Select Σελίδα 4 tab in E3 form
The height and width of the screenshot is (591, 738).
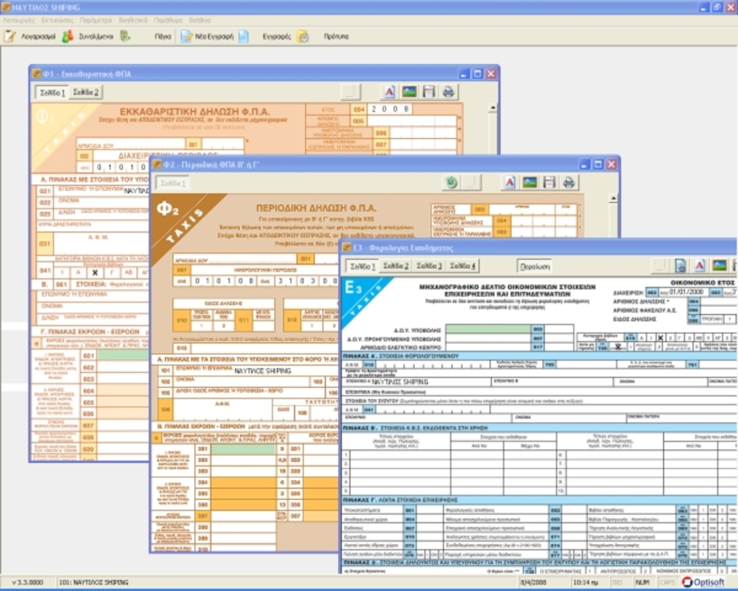point(462,266)
